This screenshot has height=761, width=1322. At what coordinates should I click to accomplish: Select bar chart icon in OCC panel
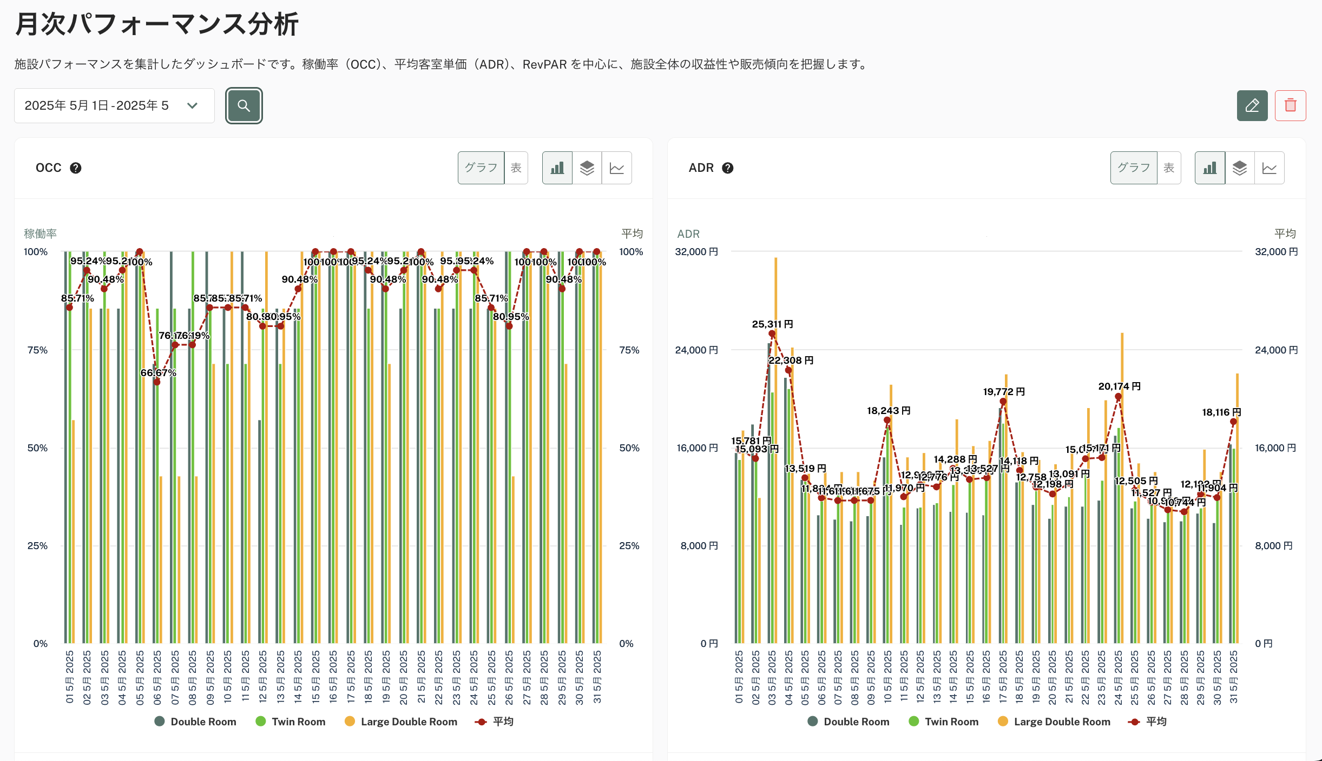557,168
